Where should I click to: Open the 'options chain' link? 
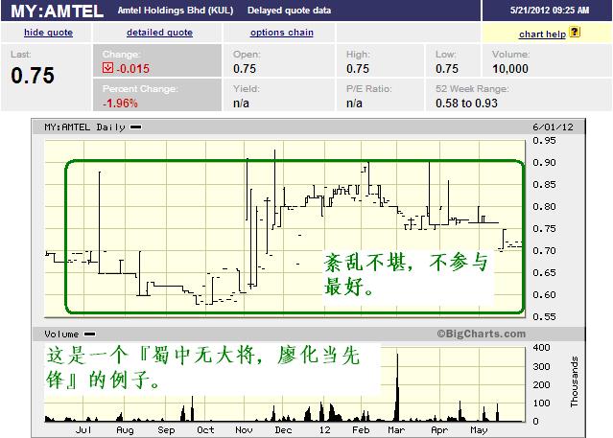tap(281, 33)
